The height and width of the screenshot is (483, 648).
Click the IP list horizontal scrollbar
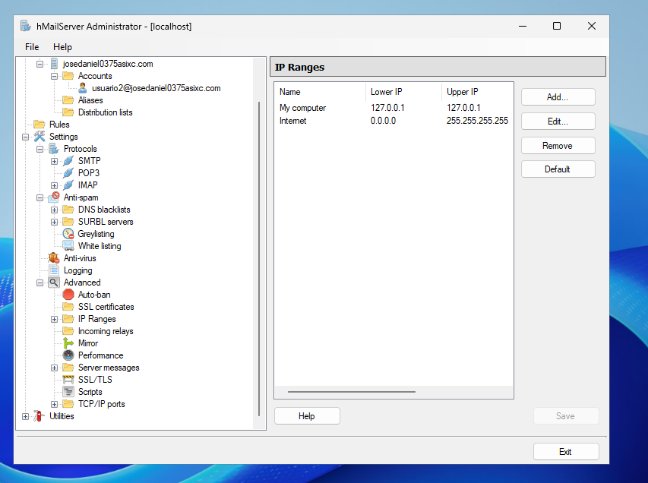[x=352, y=392]
